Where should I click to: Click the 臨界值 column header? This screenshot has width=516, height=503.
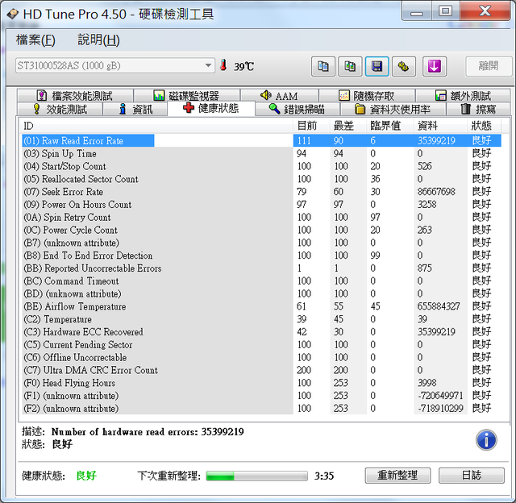385,126
